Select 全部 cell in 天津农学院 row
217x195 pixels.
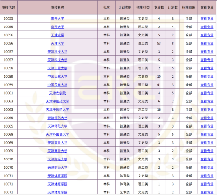[189, 93]
